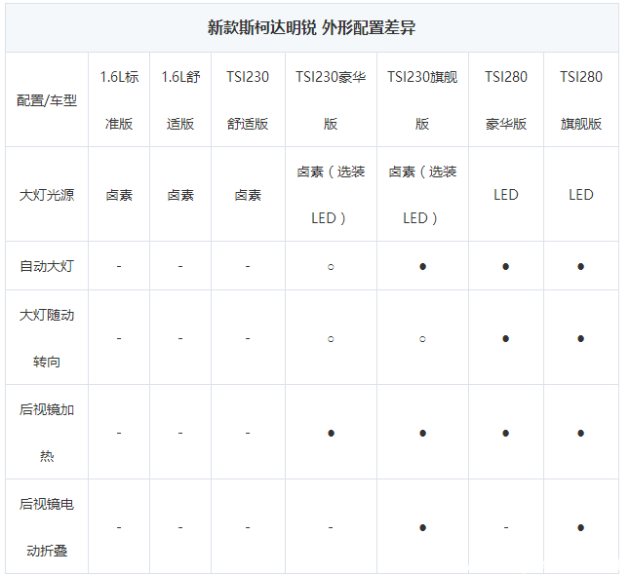This screenshot has height=574, width=630.
Task: Select the 1.6L标准版 column header
Action: pyautogui.click(x=119, y=99)
